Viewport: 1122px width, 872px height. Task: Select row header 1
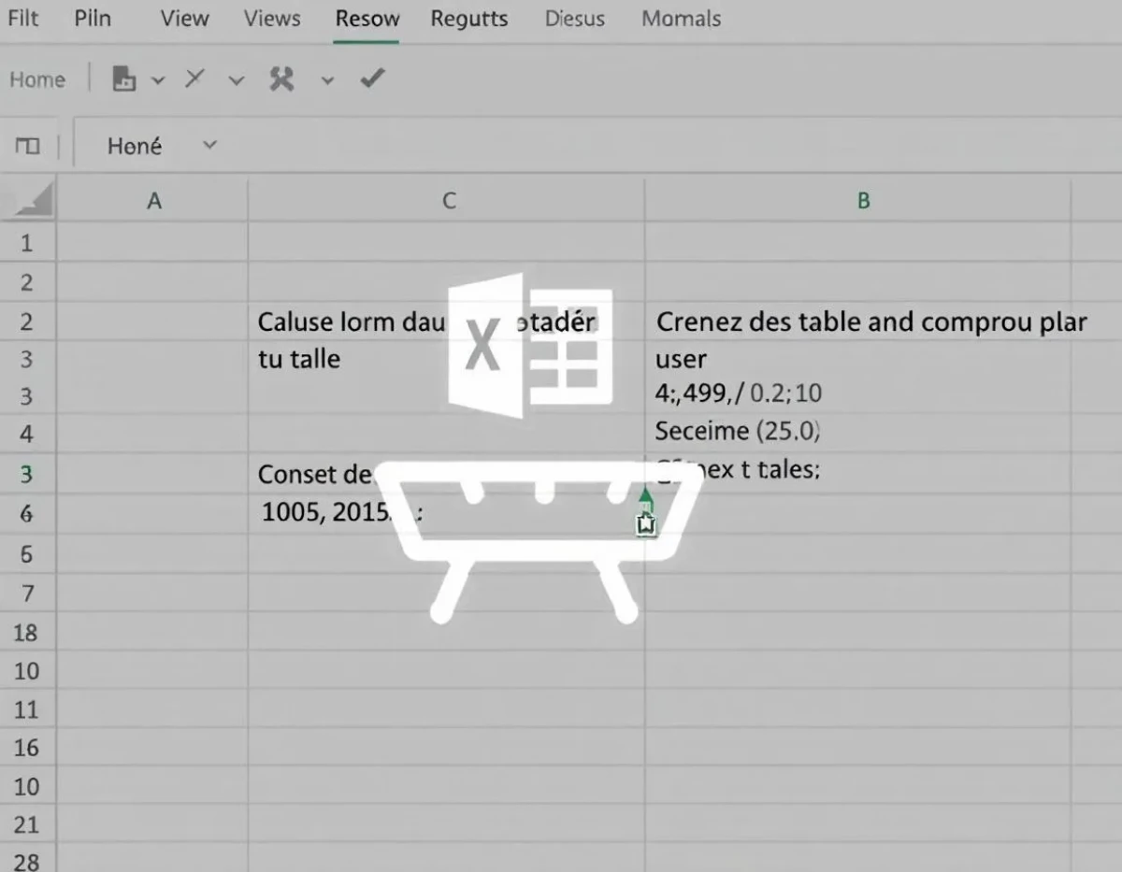(x=26, y=243)
